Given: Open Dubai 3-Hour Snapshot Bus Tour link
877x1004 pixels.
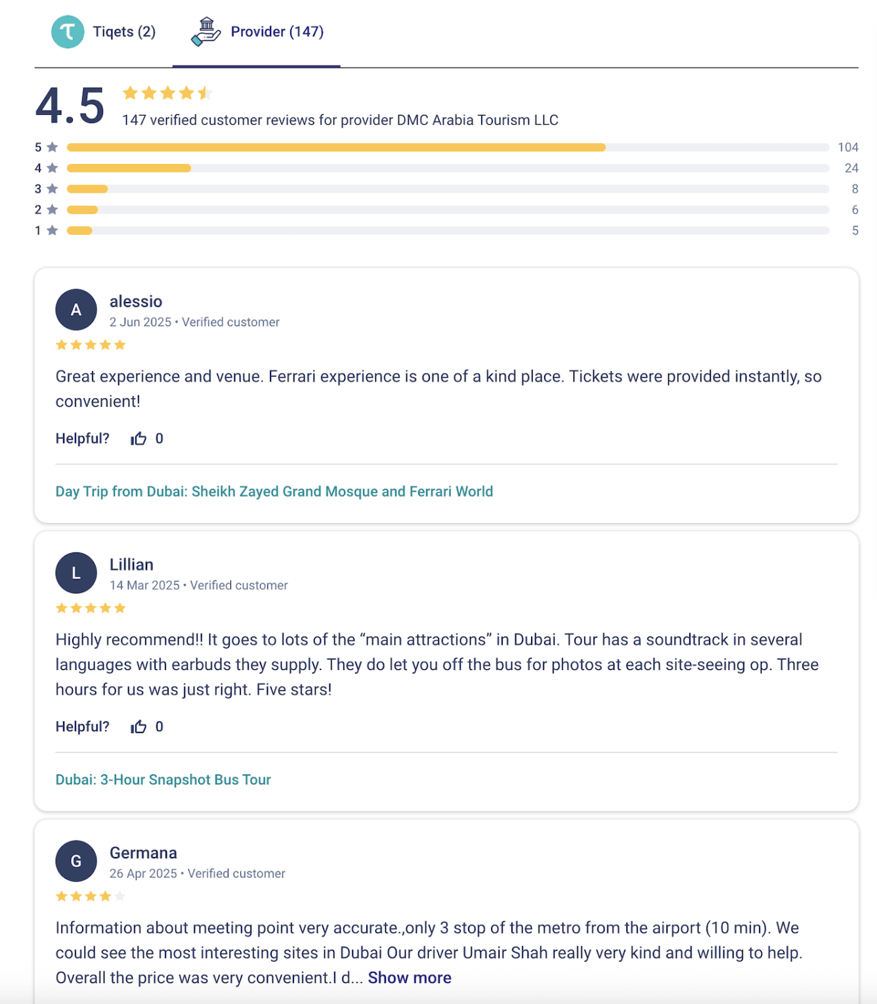Looking at the screenshot, I should point(163,780).
